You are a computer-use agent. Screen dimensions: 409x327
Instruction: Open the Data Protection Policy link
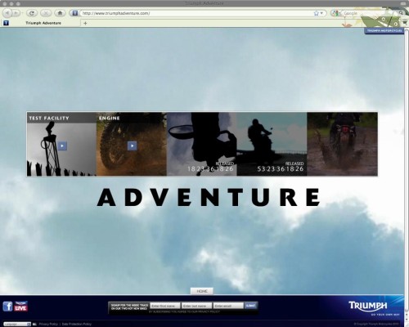[77, 324]
